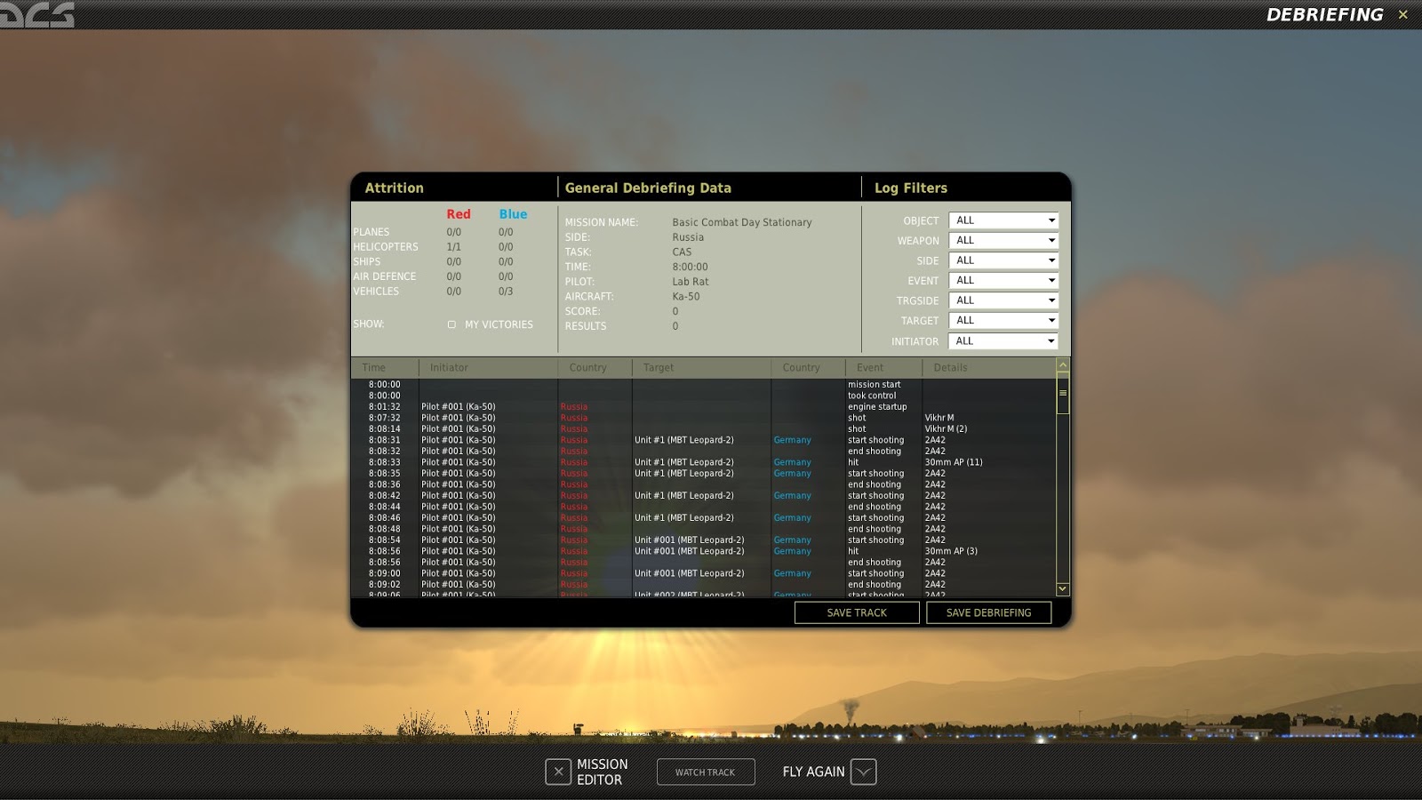Select the '30mm AP (11)' hit detail
The image size is (1422, 800).
pos(954,462)
